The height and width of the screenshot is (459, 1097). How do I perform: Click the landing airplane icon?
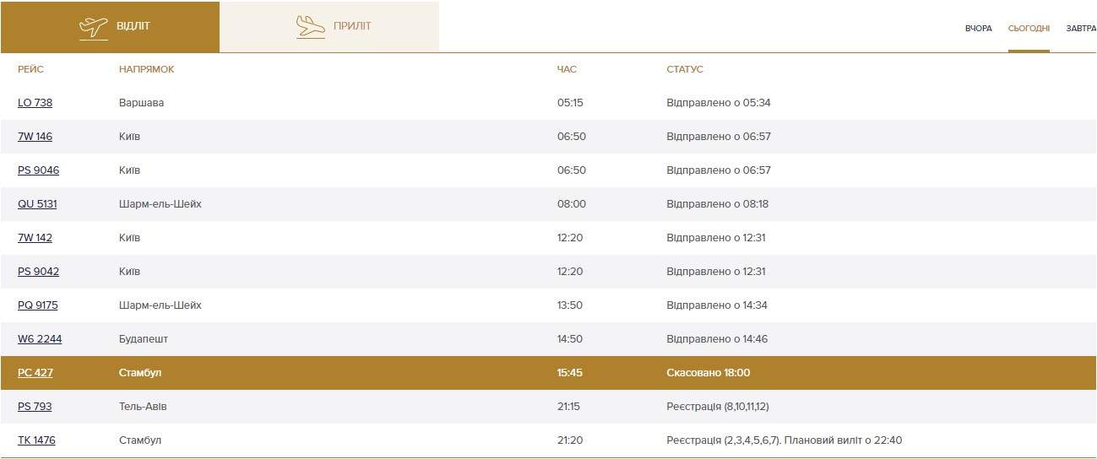coord(311,27)
